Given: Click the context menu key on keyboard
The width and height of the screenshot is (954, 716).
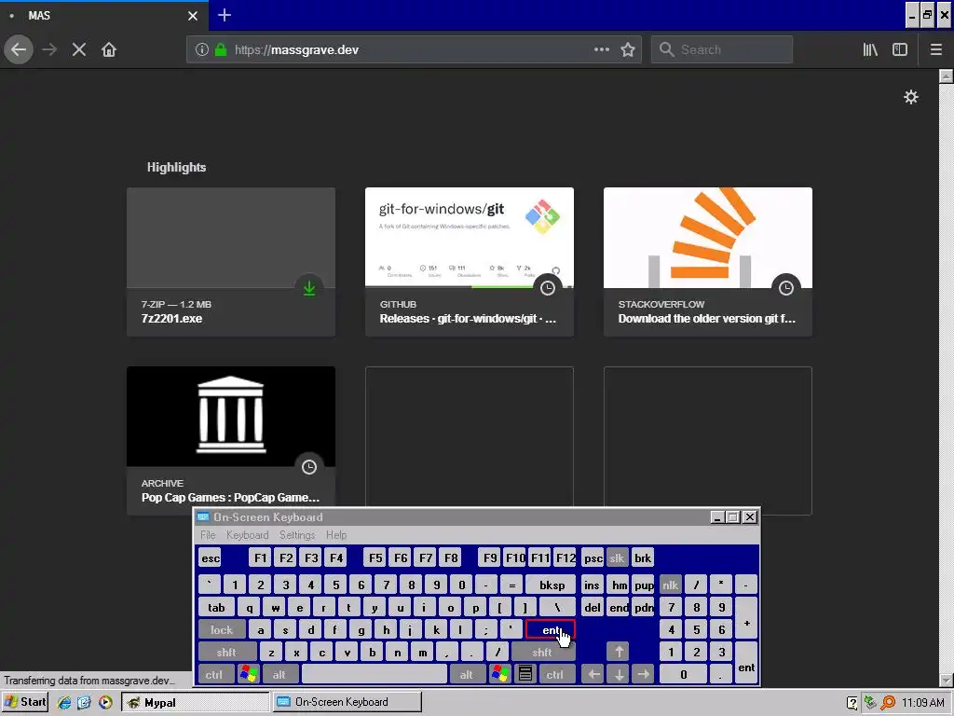Looking at the screenshot, I should [x=525, y=675].
